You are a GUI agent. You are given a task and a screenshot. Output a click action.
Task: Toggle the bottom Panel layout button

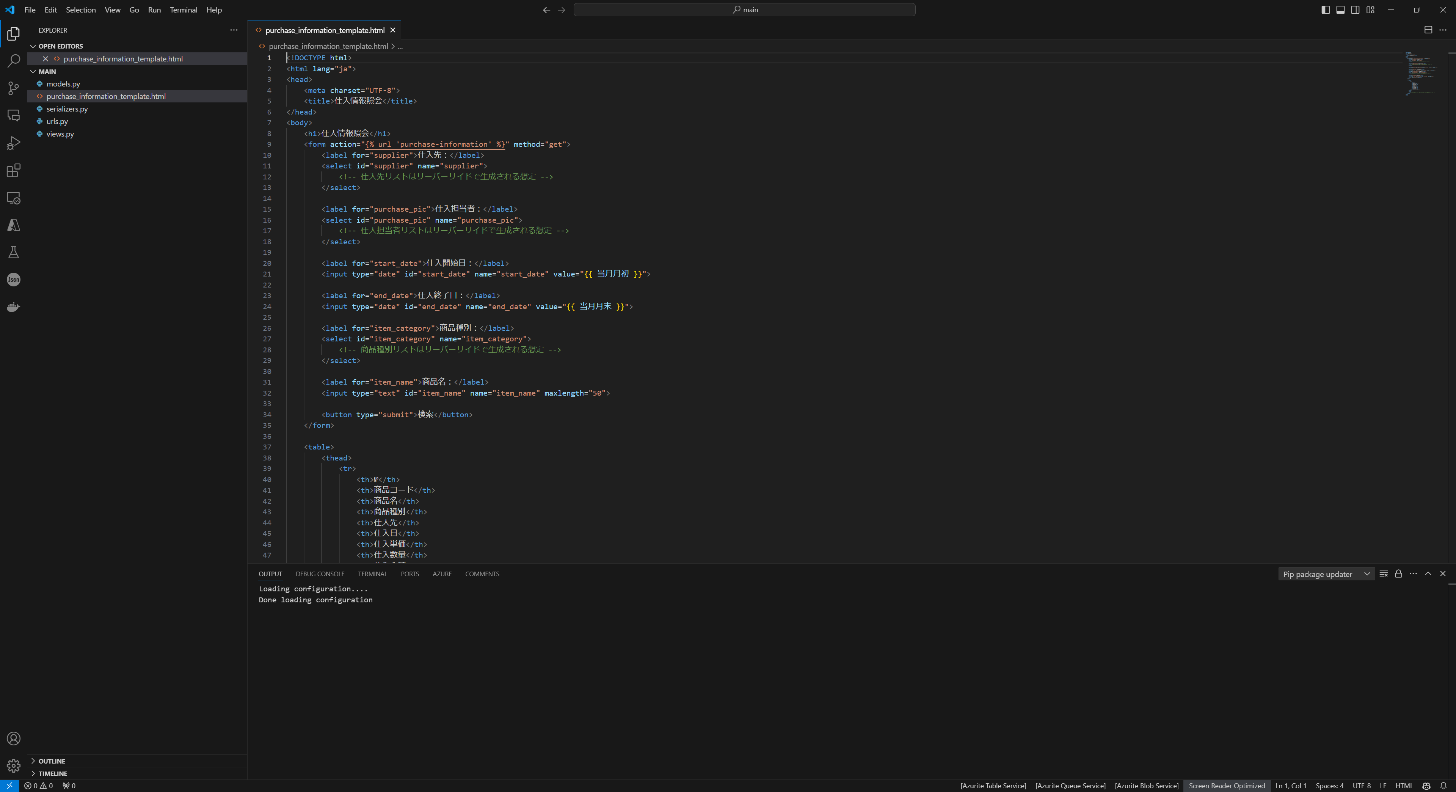pyautogui.click(x=1340, y=9)
